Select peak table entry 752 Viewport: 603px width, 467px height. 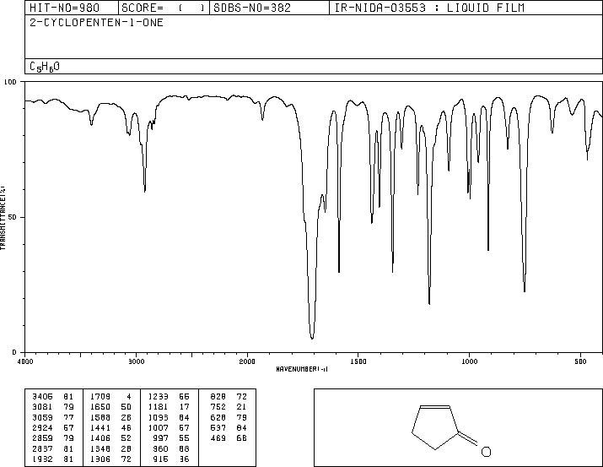coord(218,407)
